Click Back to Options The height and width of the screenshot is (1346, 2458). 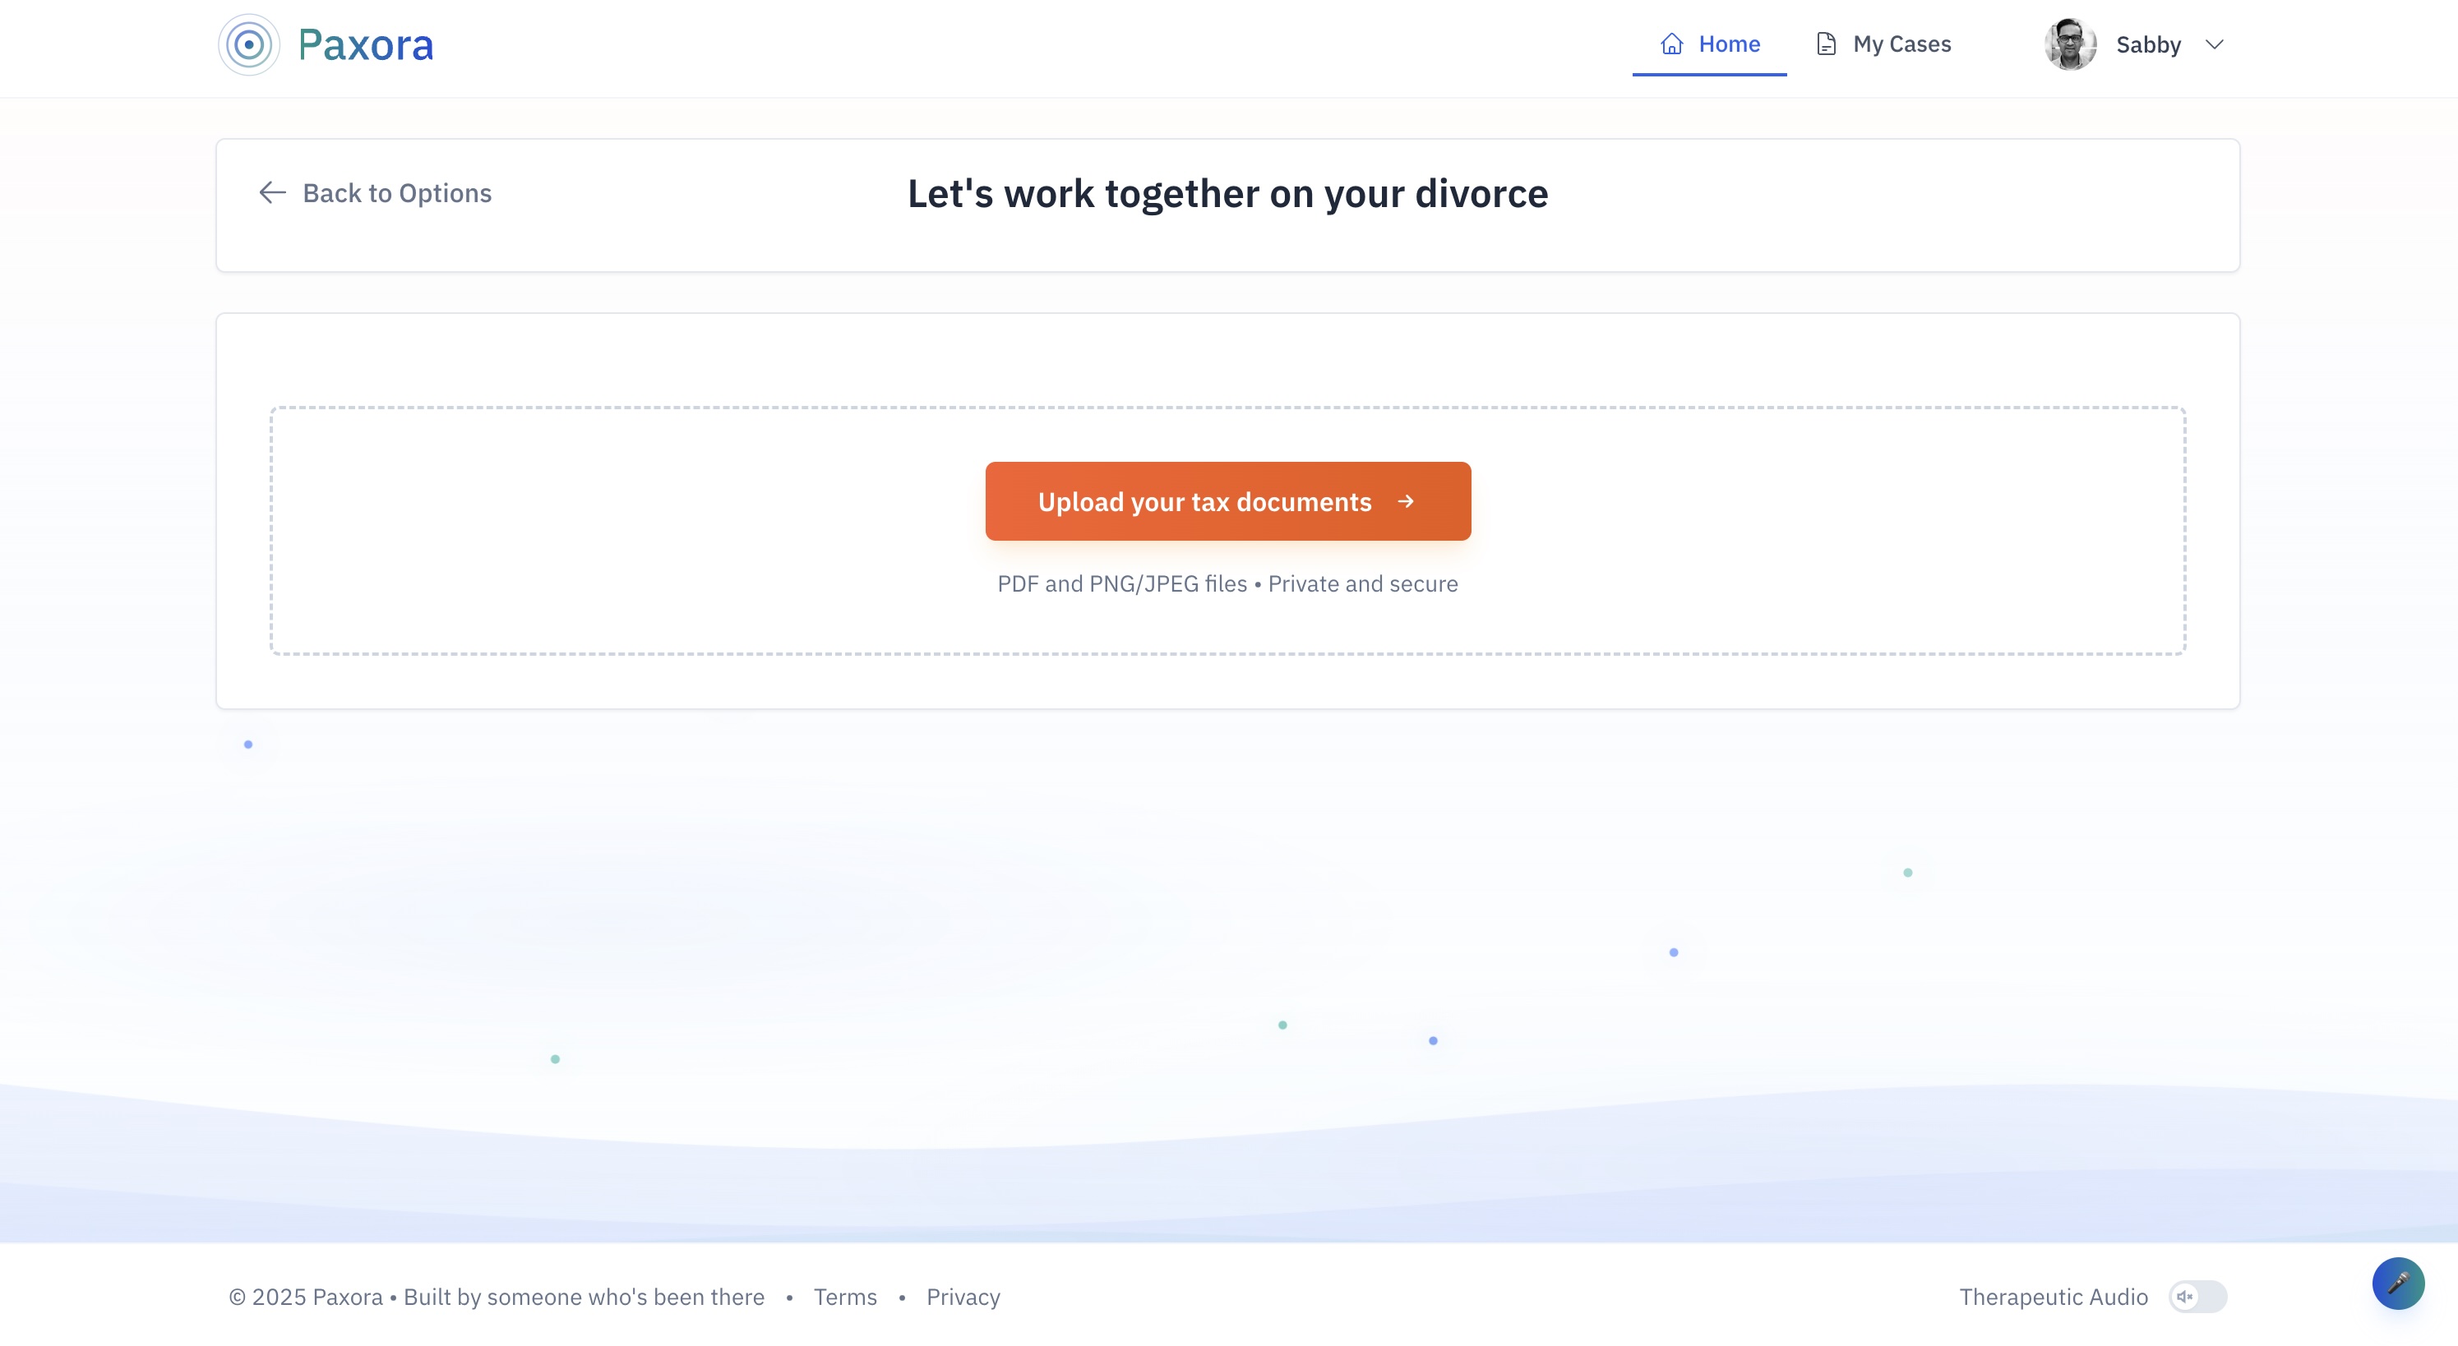[398, 192]
